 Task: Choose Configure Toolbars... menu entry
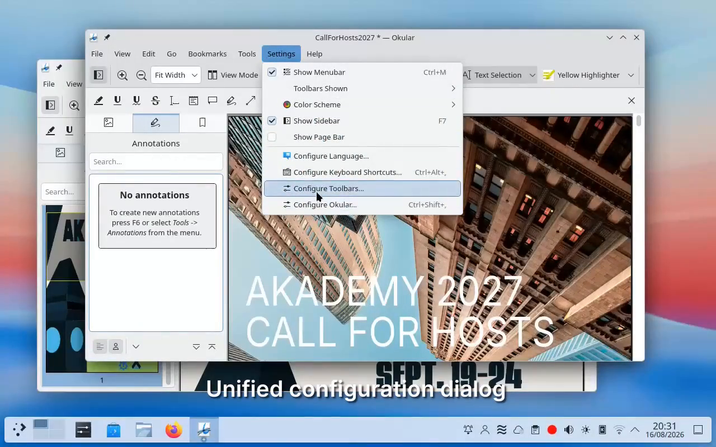click(x=362, y=188)
